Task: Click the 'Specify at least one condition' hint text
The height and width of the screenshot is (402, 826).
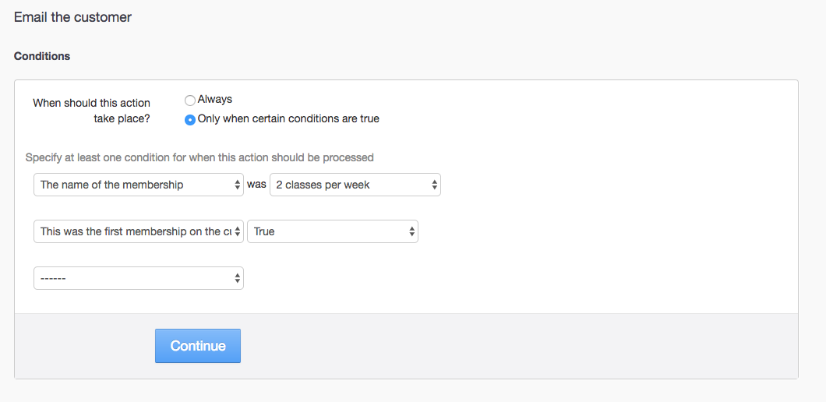Action: tap(199, 157)
